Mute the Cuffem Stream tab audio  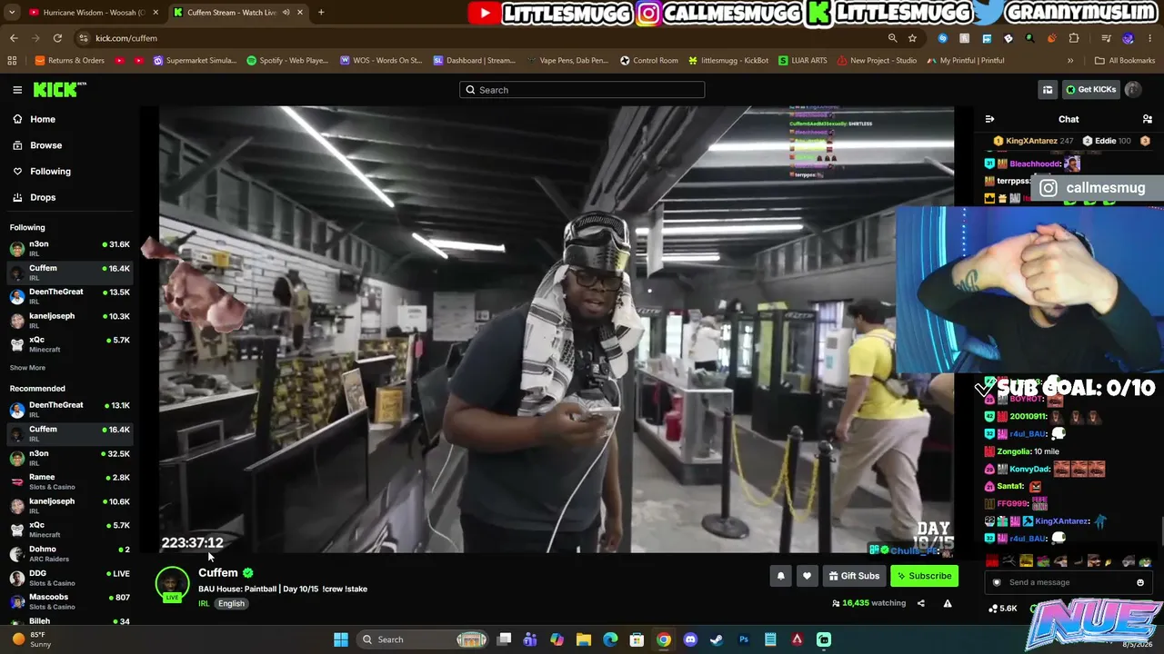286,13
